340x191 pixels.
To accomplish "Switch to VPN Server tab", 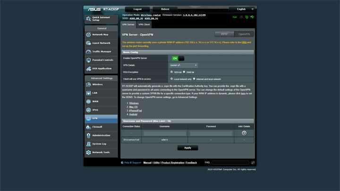I will (x=128, y=25).
